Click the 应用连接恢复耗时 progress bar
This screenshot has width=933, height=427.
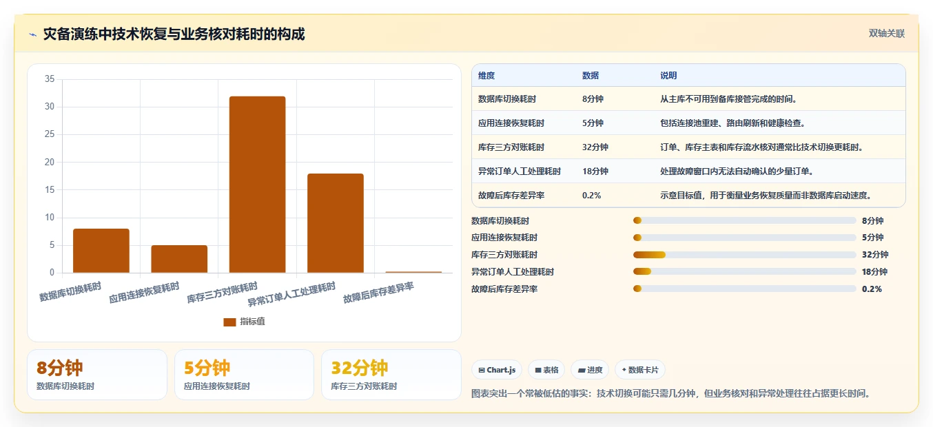point(744,238)
